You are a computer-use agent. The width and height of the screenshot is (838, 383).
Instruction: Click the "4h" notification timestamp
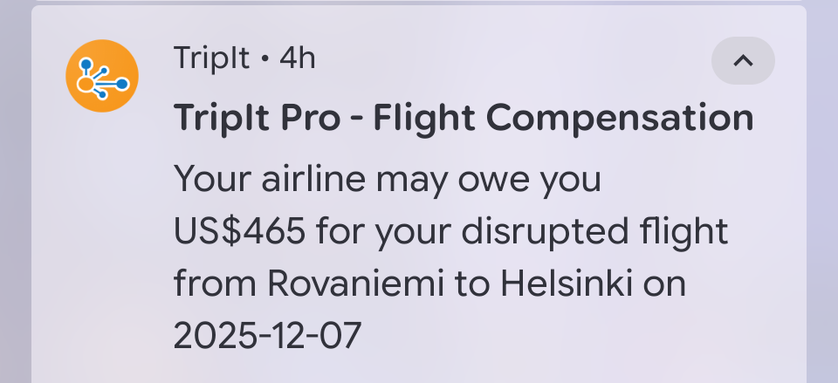tap(297, 59)
